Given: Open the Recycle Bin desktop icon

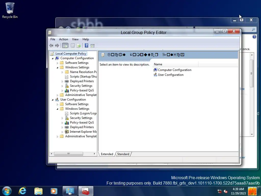Looking at the screenshot, I should click(x=10, y=10).
